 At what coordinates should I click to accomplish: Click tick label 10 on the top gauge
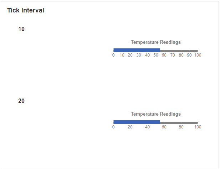tap(122, 55)
